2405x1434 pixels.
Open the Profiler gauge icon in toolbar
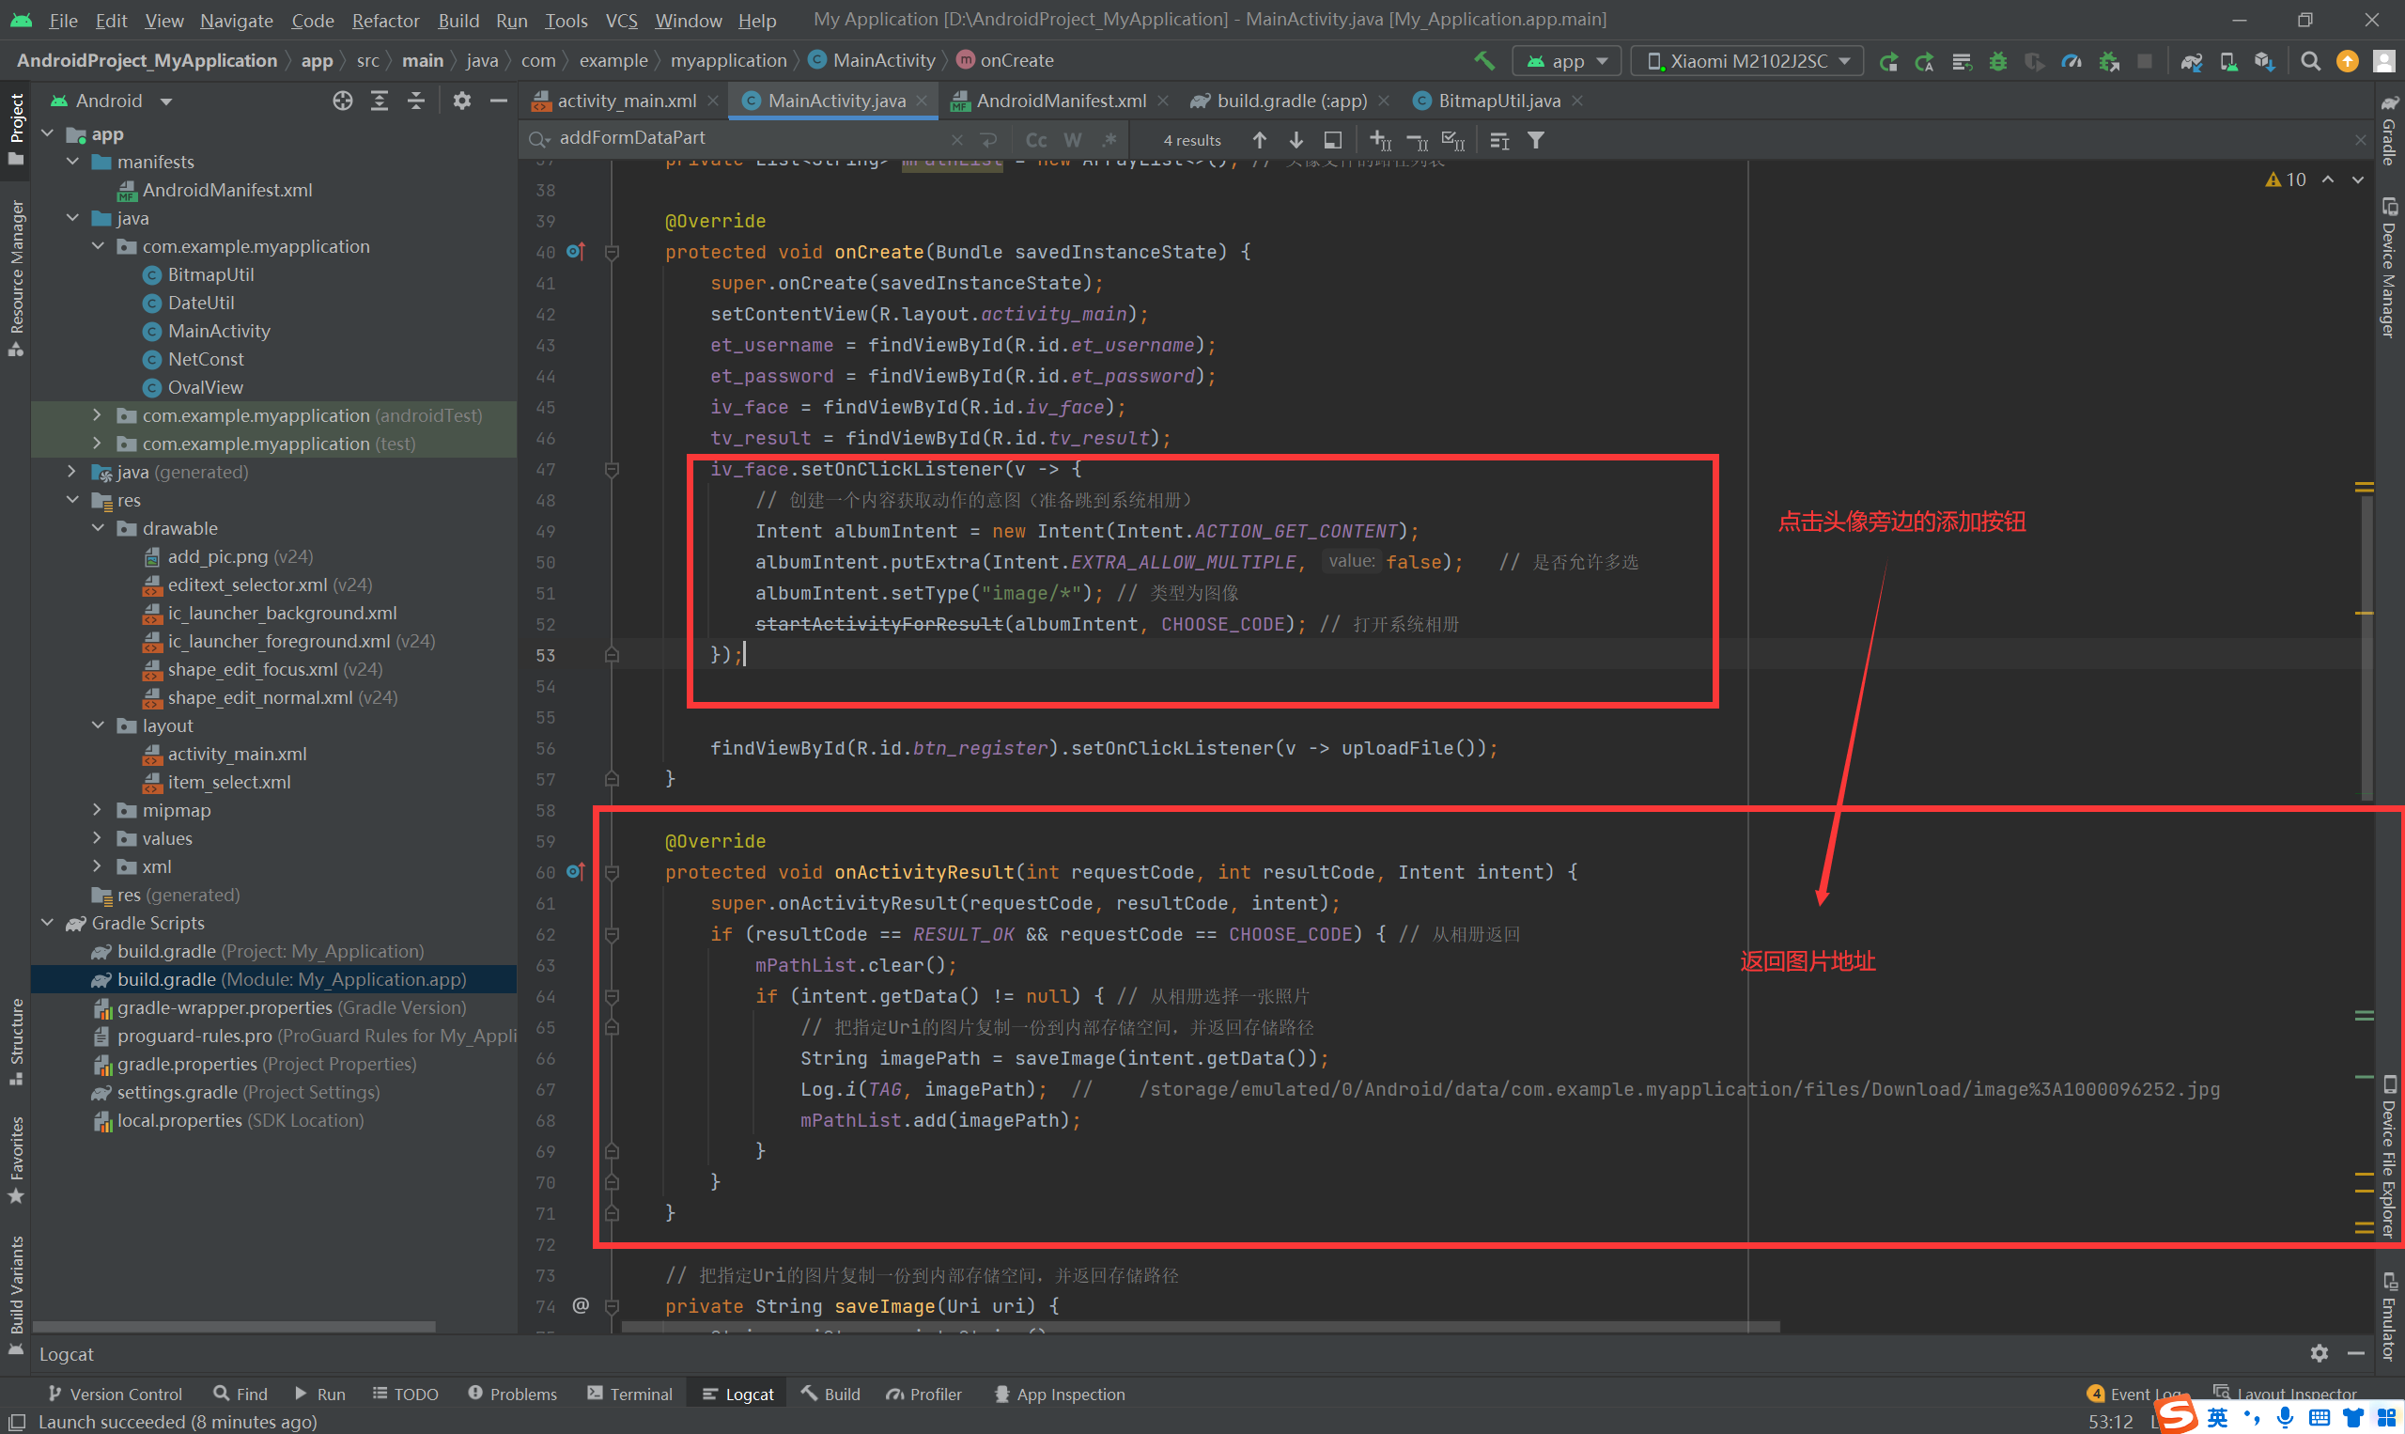pos(2071,61)
